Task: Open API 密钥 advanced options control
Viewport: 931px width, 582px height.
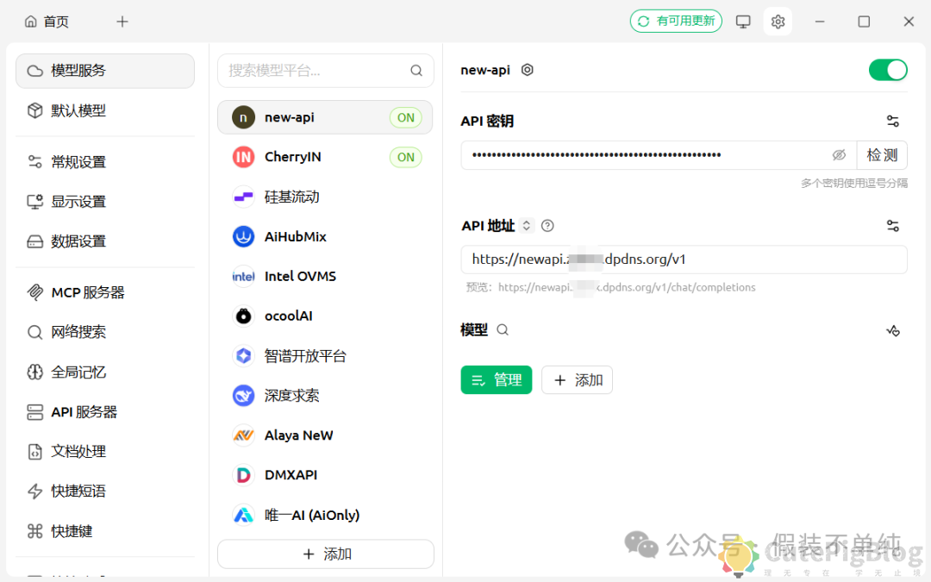Action: [893, 121]
